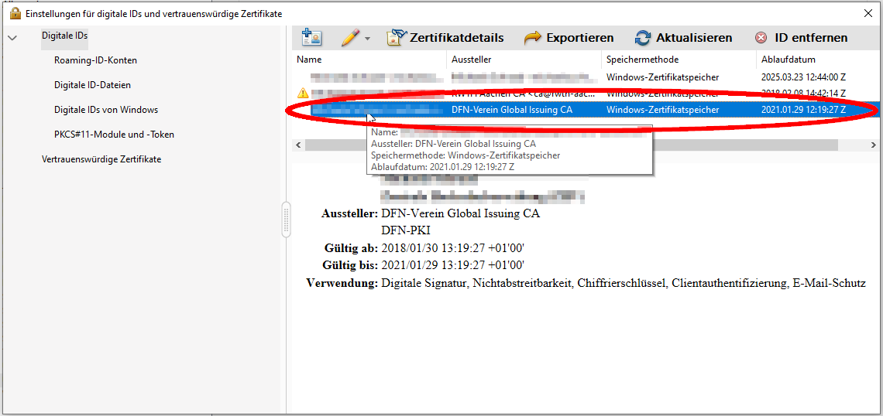This screenshot has width=883, height=416.
Task: Open Zertifikatdetails for the selected ID
Action: pos(445,37)
